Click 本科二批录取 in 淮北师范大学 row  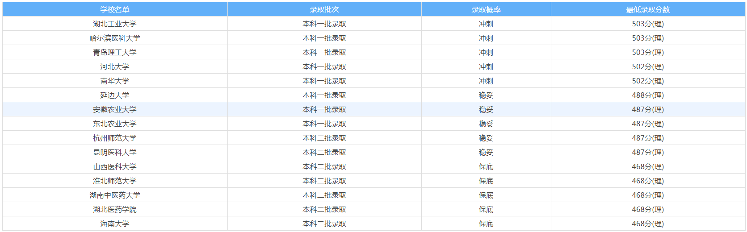[x=324, y=181]
